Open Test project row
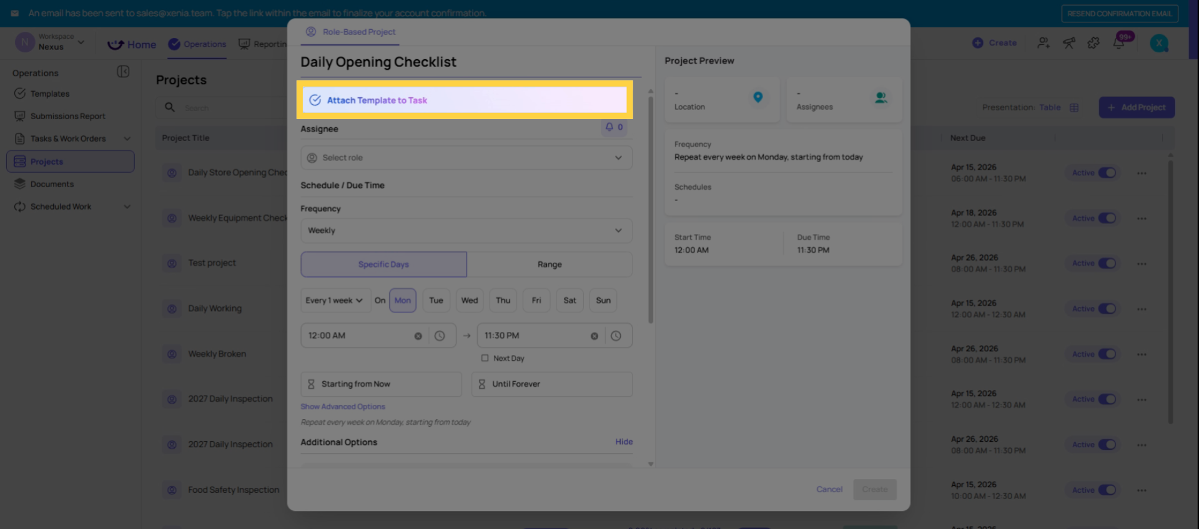The height and width of the screenshot is (529, 1199). pos(212,263)
